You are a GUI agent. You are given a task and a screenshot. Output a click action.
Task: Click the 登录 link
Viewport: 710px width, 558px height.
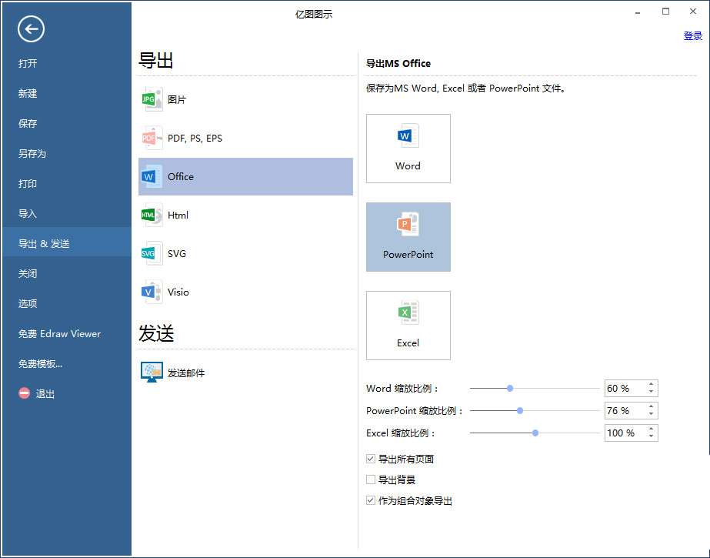coord(692,35)
